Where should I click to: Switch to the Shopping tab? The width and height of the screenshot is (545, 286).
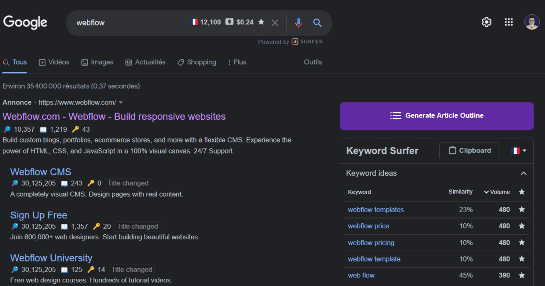[x=197, y=62]
